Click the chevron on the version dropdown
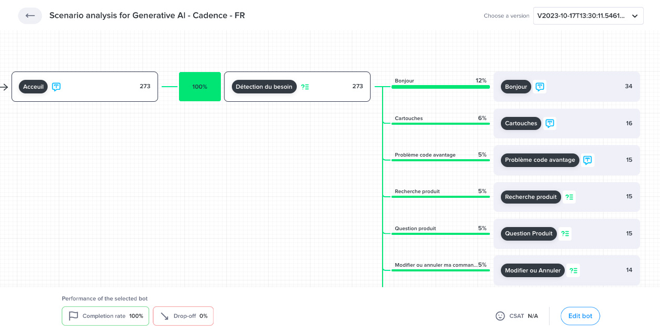 635,16
